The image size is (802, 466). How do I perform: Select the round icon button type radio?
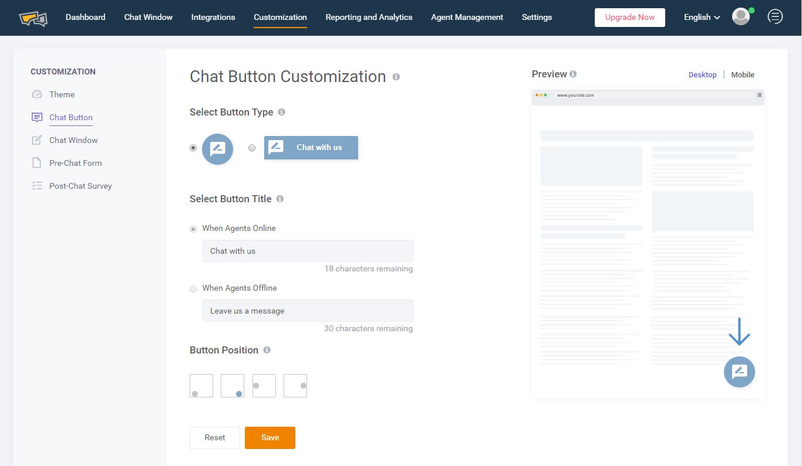[x=193, y=148]
